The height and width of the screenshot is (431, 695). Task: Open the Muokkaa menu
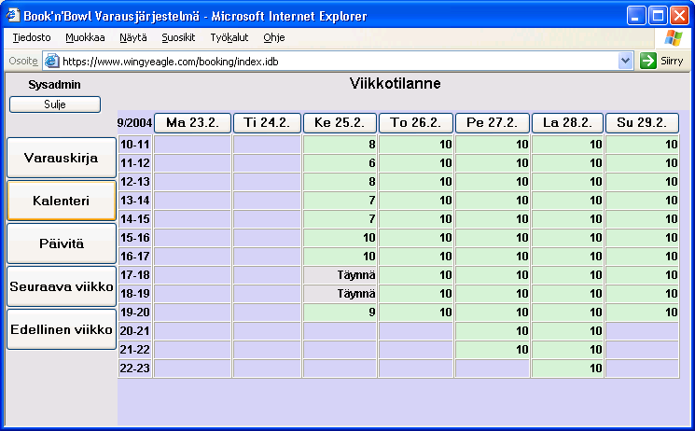(x=85, y=37)
